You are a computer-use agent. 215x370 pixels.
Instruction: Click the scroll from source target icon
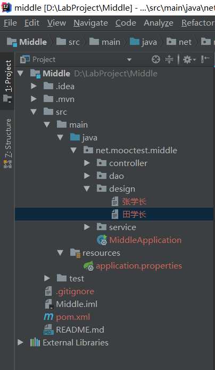(x=156, y=59)
